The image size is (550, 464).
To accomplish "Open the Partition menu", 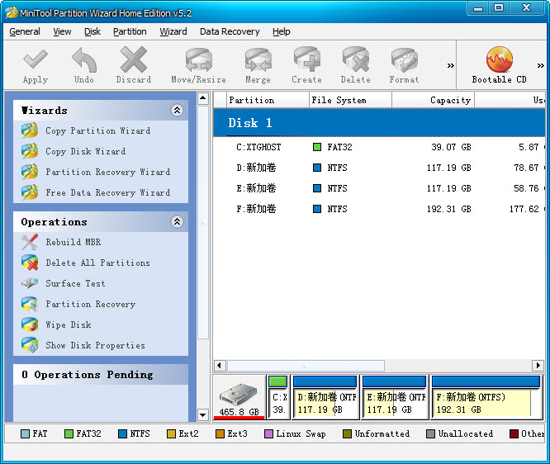I will (x=130, y=31).
